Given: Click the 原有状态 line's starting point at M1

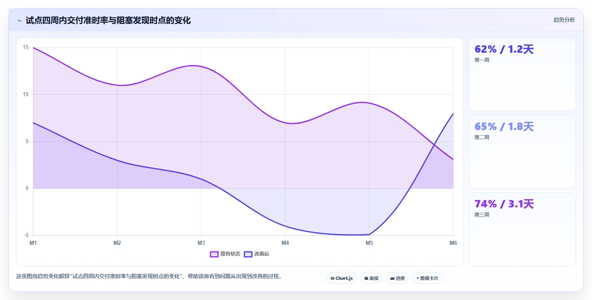Looking at the screenshot, I should coord(33,48).
